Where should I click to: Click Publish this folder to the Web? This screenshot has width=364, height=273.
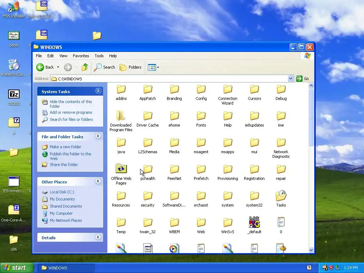pos(70,156)
